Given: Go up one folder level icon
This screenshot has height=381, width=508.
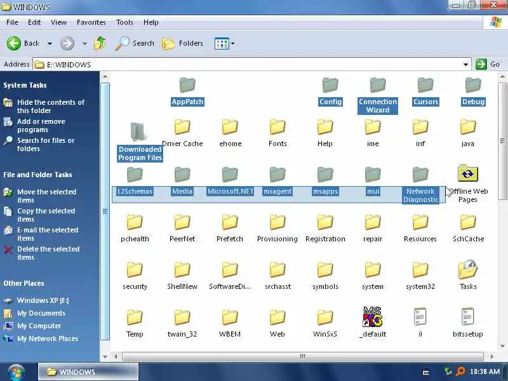Looking at the screenshot, I should tap(100, 43).
